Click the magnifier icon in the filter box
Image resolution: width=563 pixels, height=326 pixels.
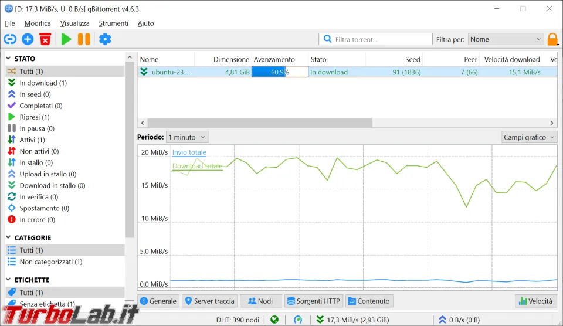327,39
